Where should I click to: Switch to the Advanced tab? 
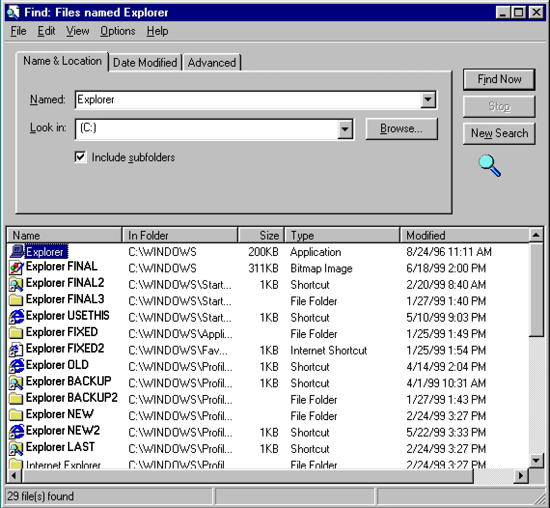click(211, 62)
